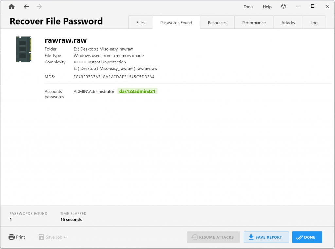This screenshot has width=335, height=249.
Task: Click the back arrow navigation icon
Action: coord(26,7)
